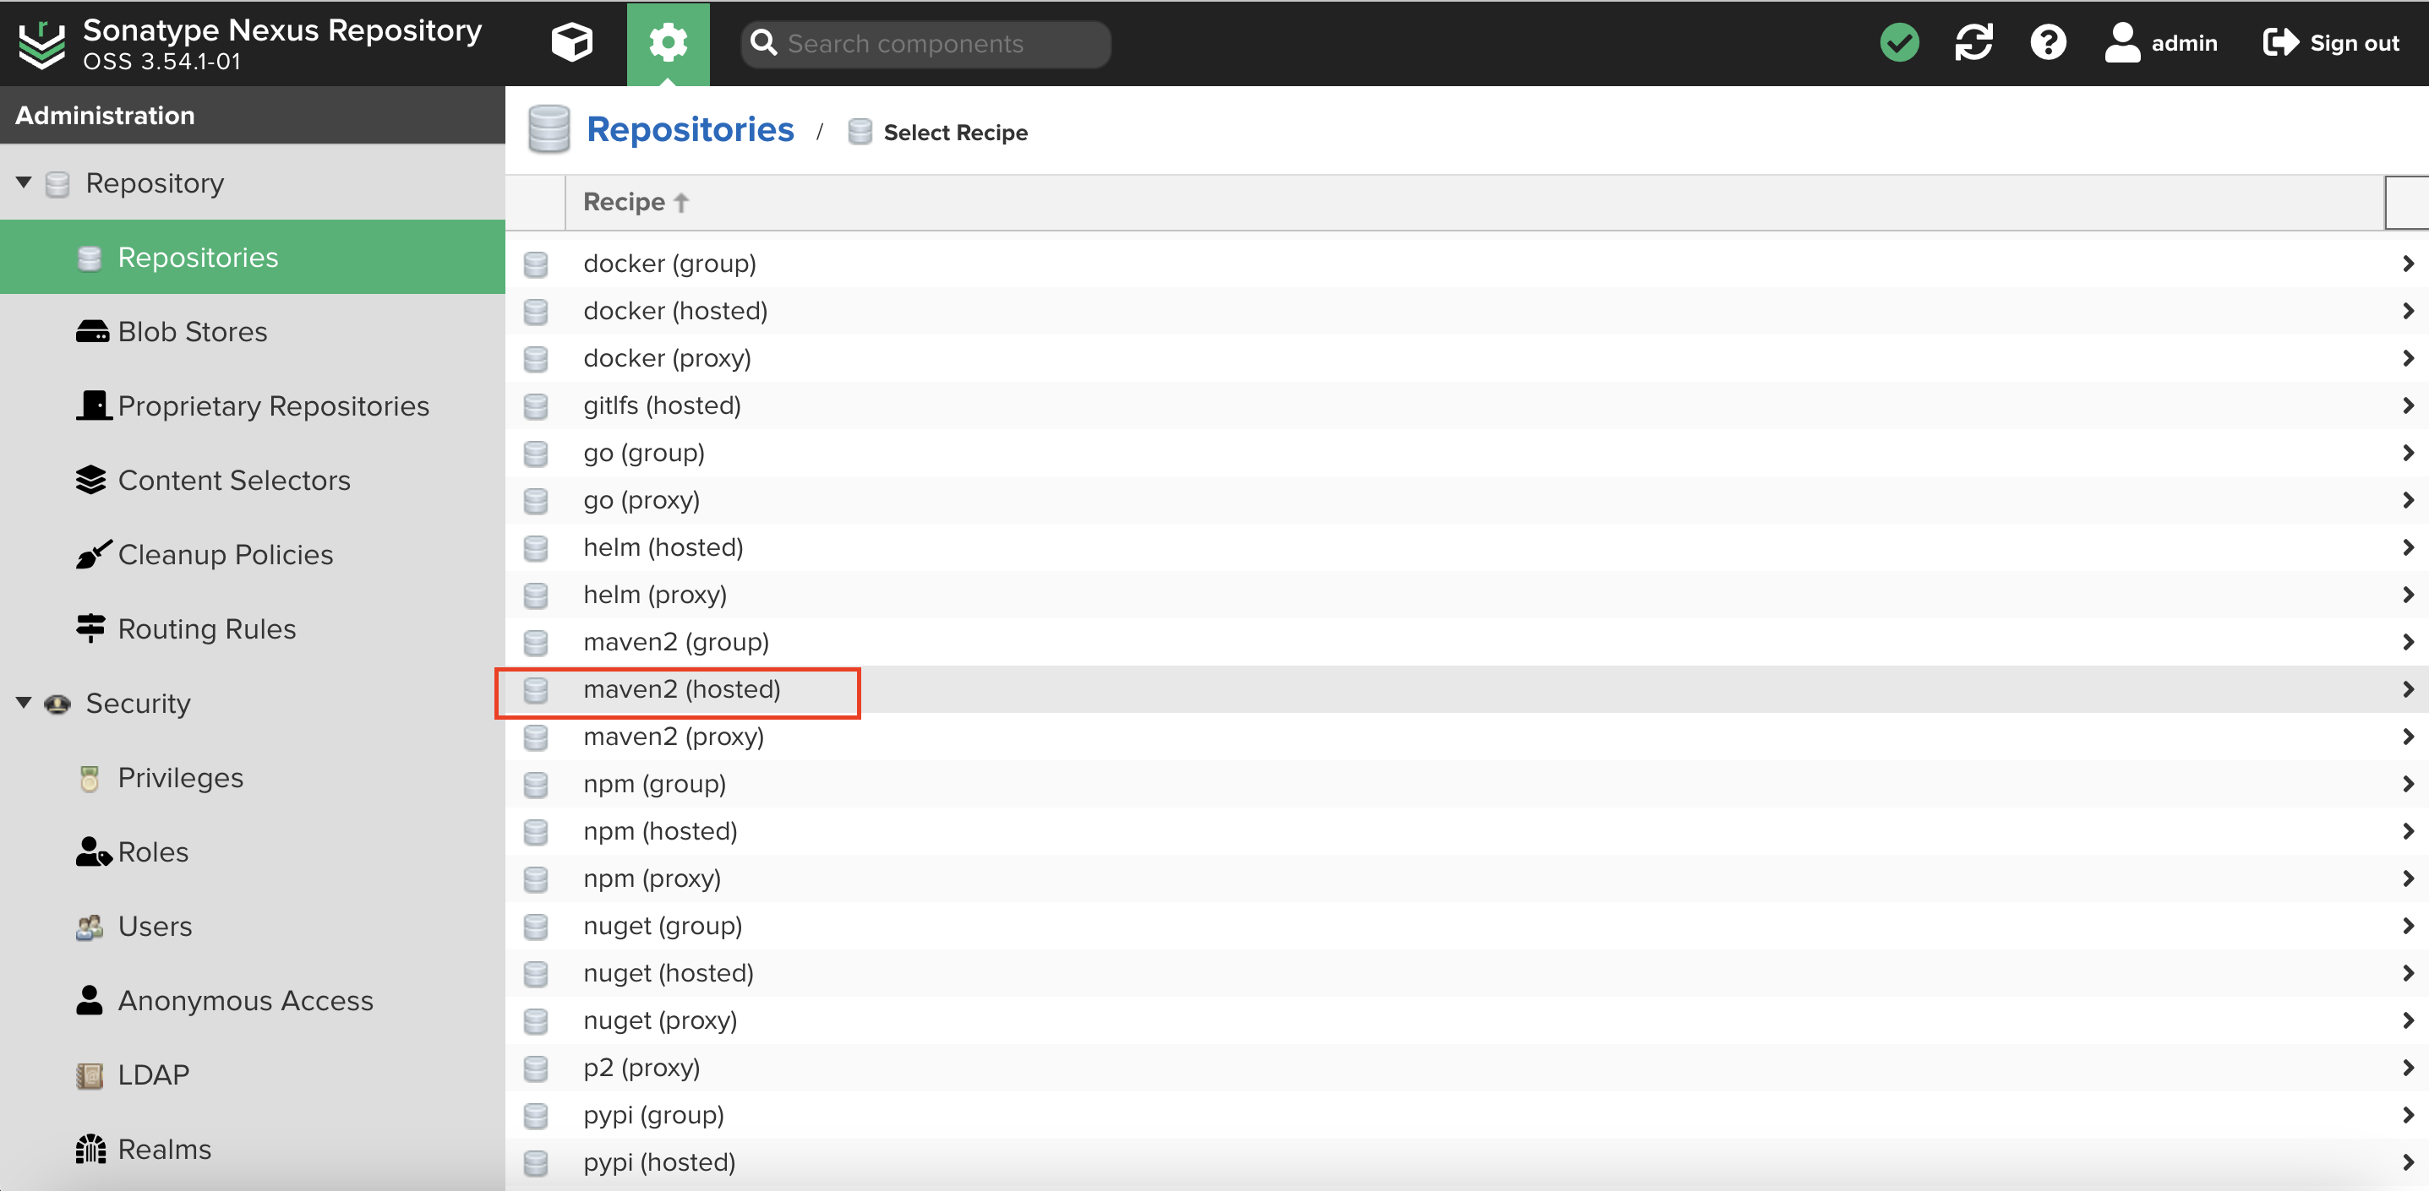Click the green system status check icon
This screenshot has width=2429, height=1191.
pos(1899,42)
